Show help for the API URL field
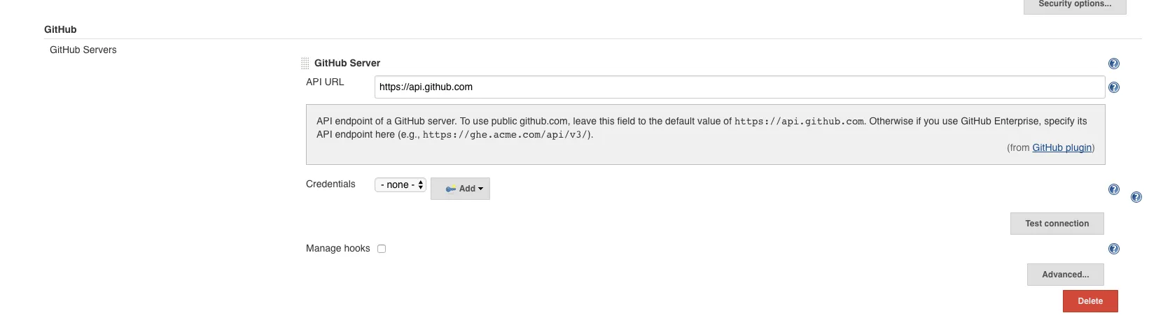The image size is (1149, 327). pyautogui.click(x=1113, y=87)
